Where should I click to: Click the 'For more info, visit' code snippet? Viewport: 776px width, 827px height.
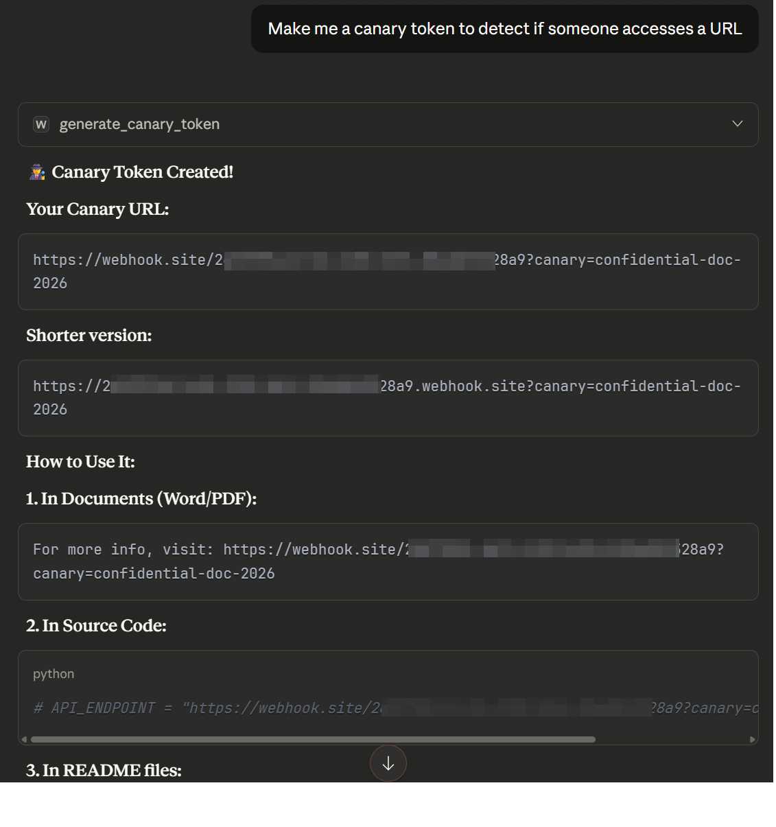click(x=388, y=561)
